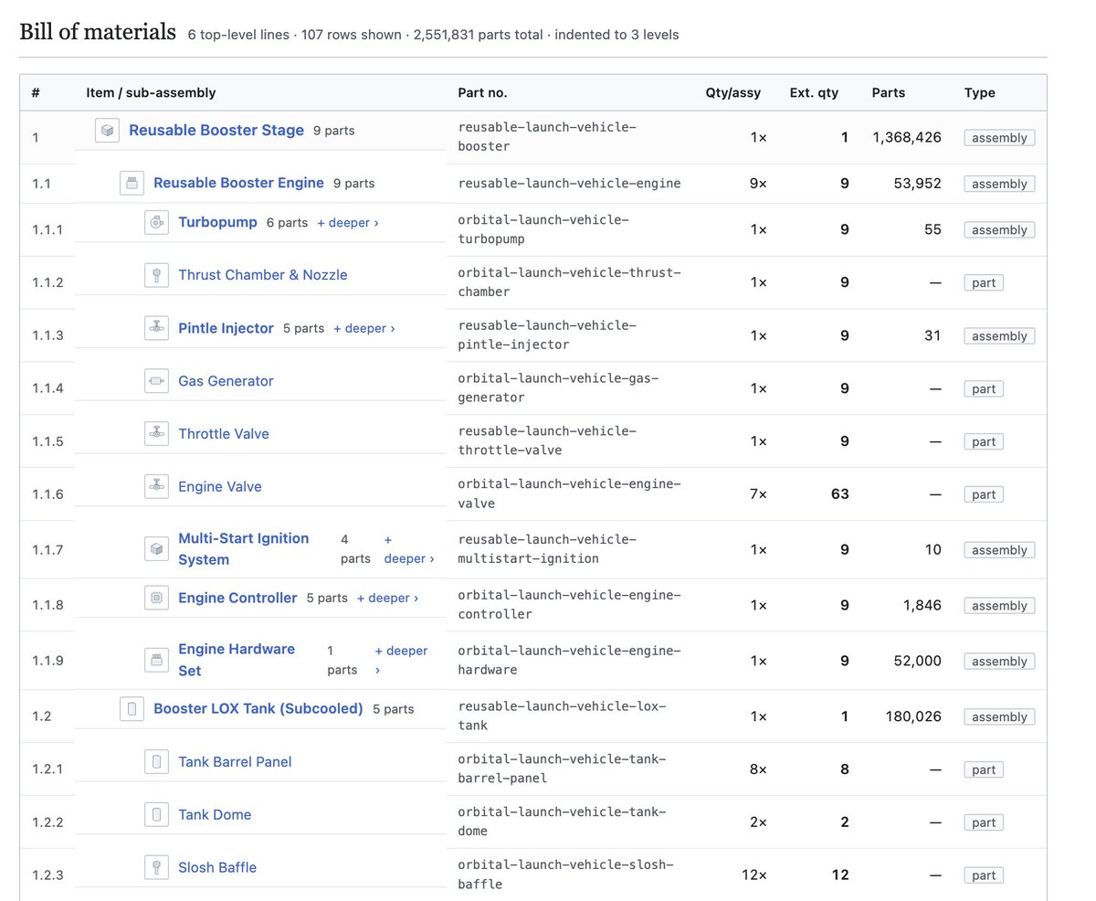The image size is (1096, 901).
Task: Click the Turbopump icon
Action: (x=157, y=222)
